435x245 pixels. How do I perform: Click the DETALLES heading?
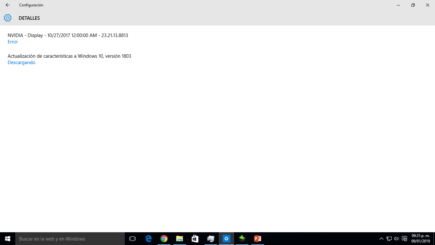tap(29, 18)
